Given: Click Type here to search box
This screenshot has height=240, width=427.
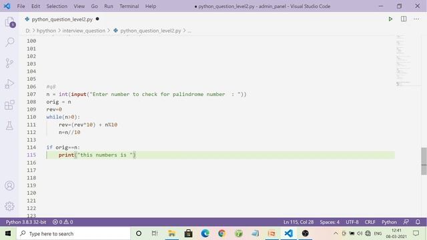Looking at the screenshot, I should click(x=73, y=233).
